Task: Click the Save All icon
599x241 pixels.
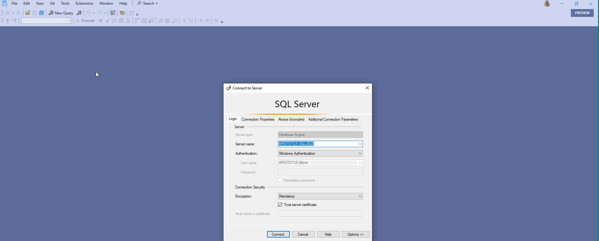Action: pos(42,13)
